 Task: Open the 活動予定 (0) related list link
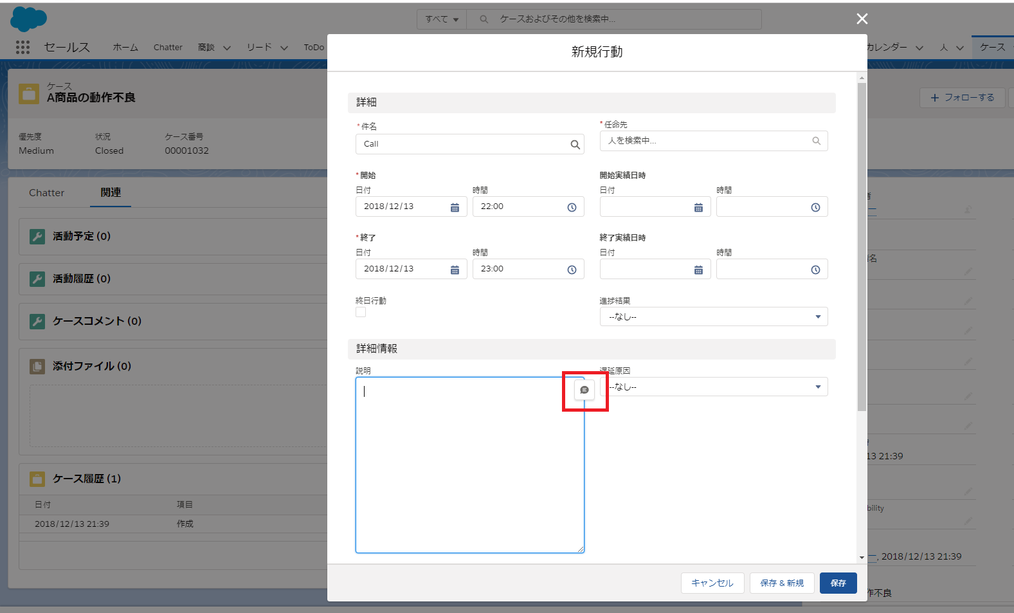pyautogui.click(x=82, y=236)
